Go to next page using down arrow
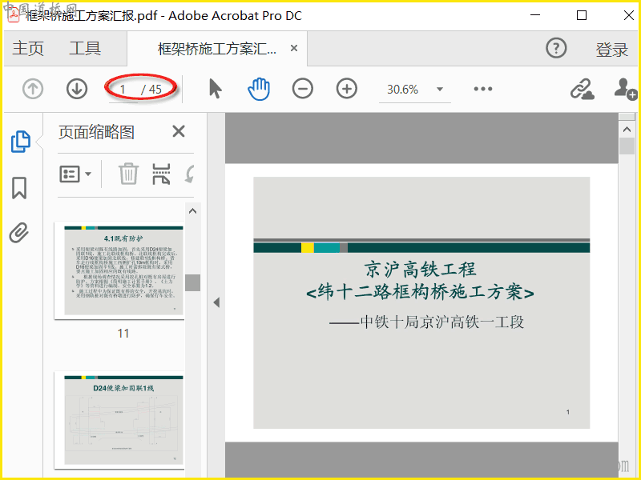The height and width of the screenshot is (480, 641). click(77, 89)
